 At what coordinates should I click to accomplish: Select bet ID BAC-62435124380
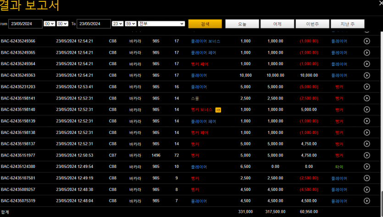(x=18, y=167)
